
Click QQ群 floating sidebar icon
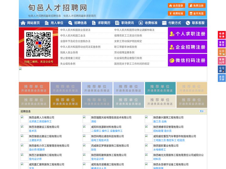coord(222,69)
